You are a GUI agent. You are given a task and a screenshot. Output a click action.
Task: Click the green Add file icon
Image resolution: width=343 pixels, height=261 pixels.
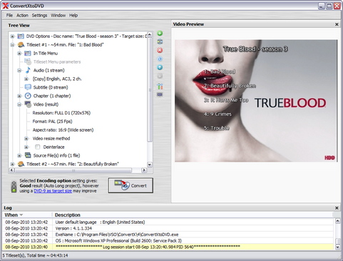[x=160, y=34]
